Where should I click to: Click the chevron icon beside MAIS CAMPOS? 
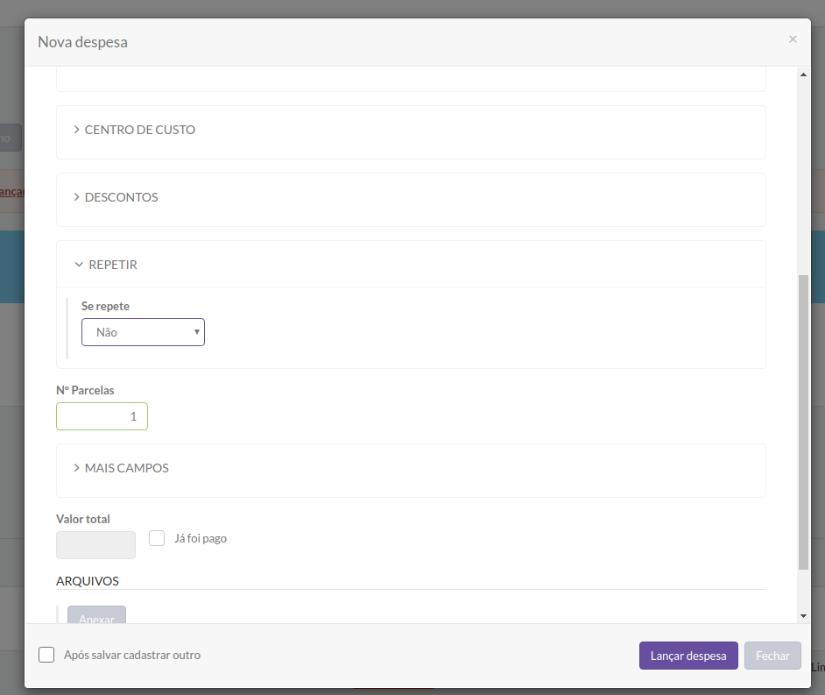pos(77,467)
